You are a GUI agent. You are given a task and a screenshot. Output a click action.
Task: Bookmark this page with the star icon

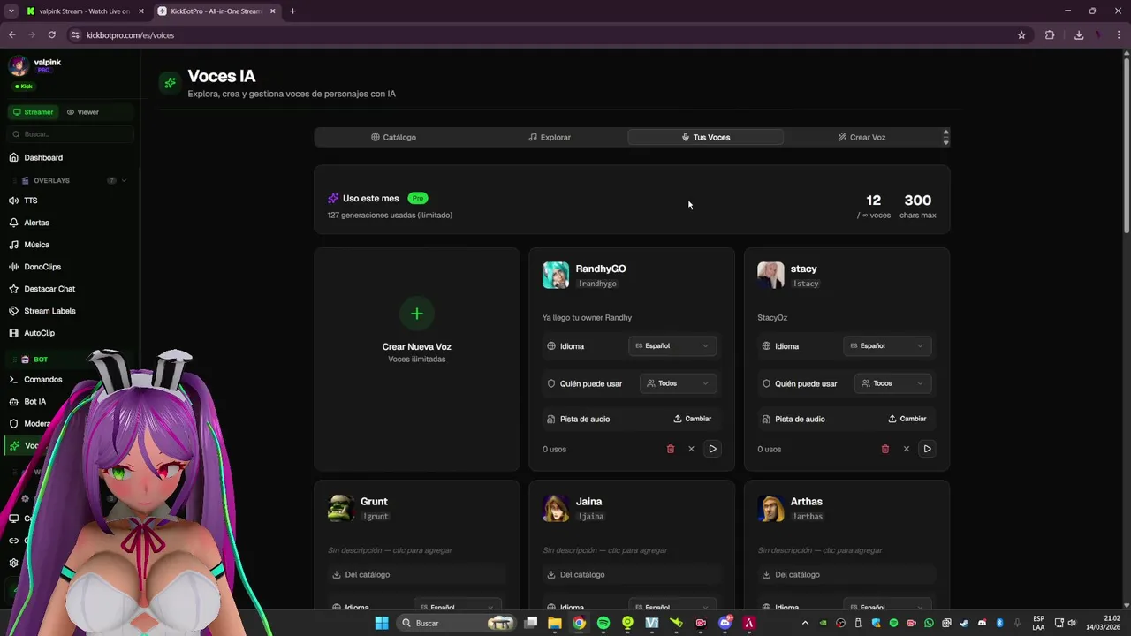click(1021, 35)
